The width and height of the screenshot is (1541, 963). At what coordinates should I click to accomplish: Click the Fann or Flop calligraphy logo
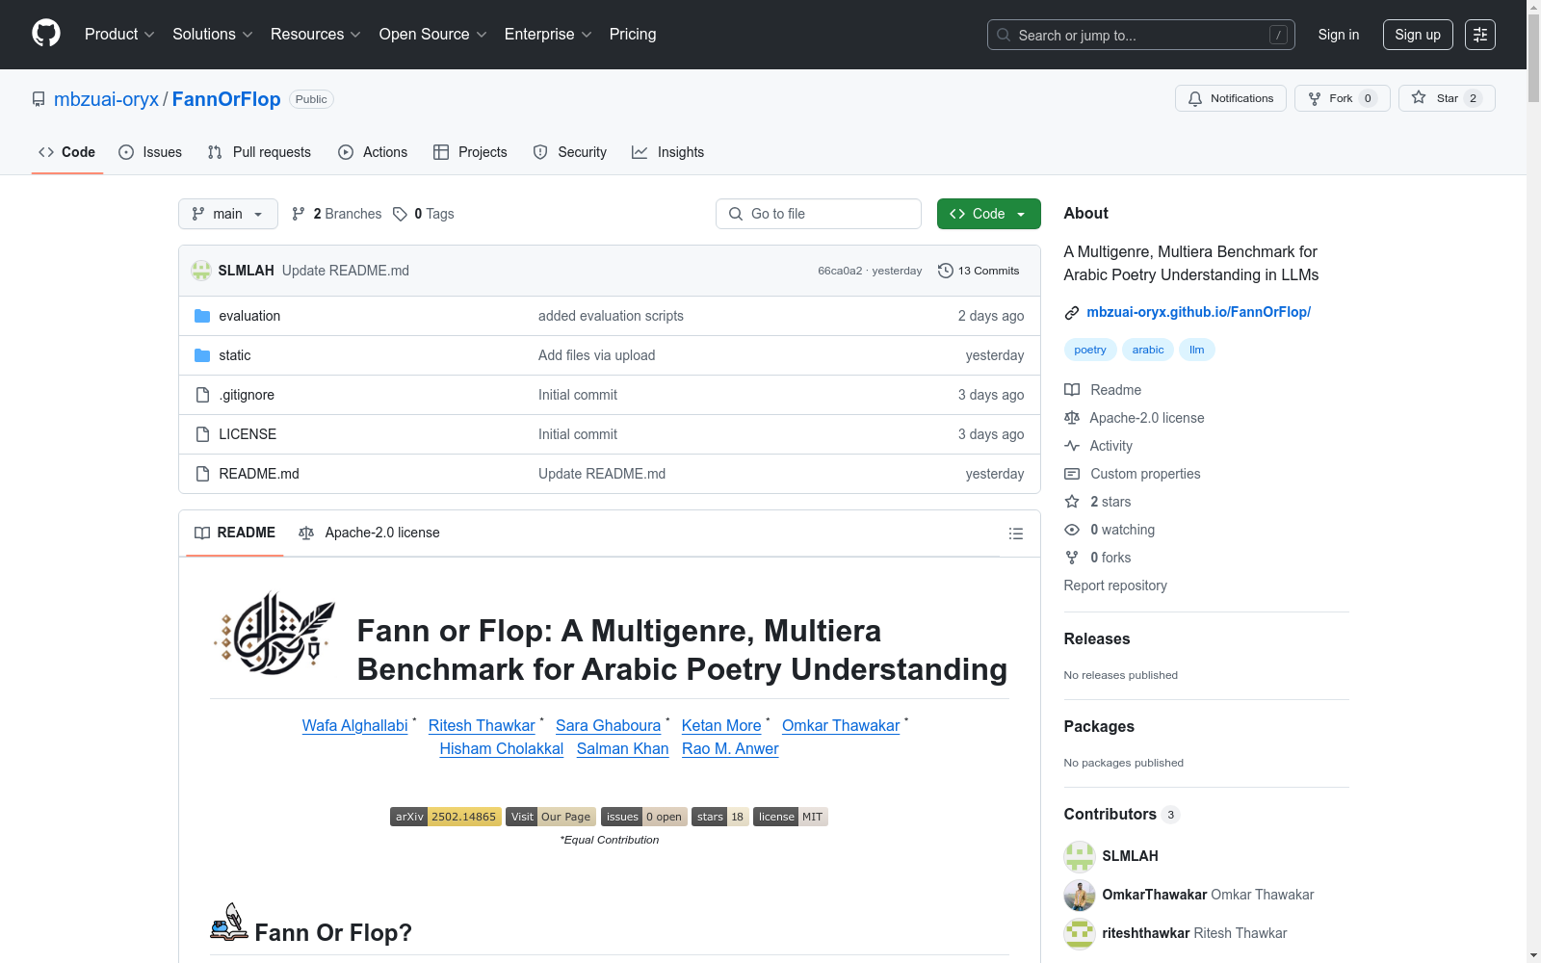pos(274,633)
